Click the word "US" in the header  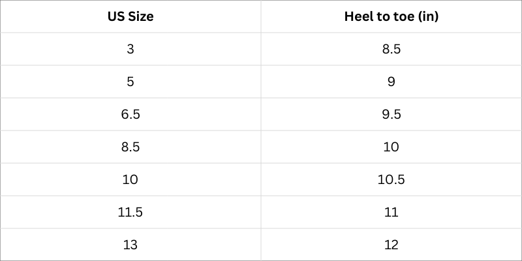116,17
